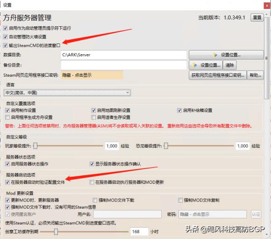The image size is (271, 239).
Task: Click the 168 hours value box
Action: click(139, 232)
